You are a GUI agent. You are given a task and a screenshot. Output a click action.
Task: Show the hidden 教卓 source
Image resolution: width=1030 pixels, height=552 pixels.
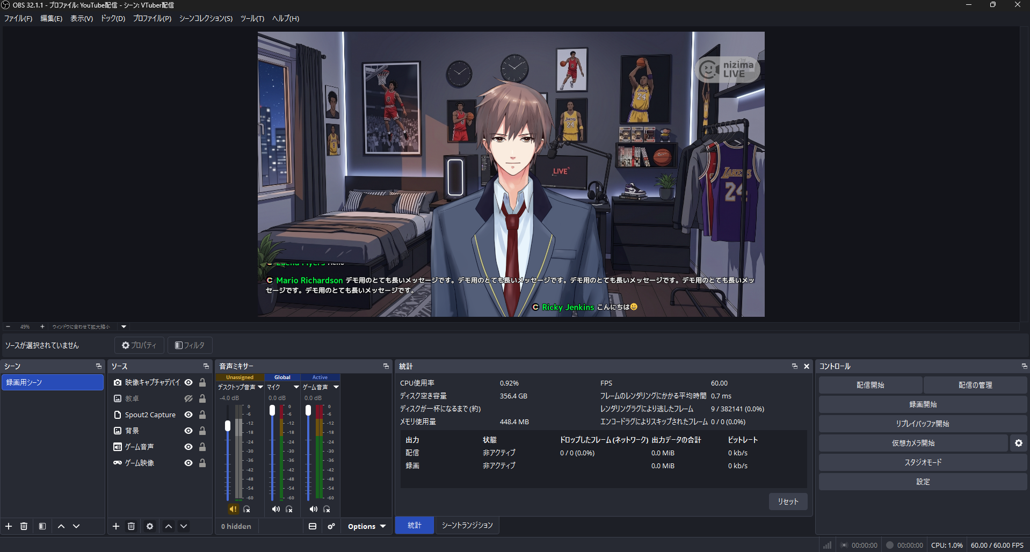pyautogui.click(x=188, y=398)
